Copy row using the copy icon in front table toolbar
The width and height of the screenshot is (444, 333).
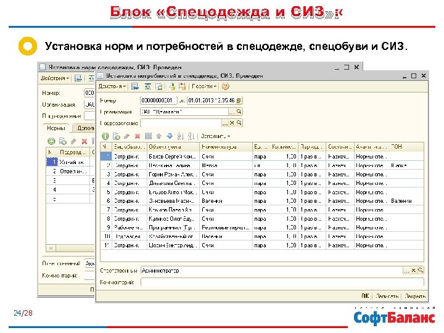pos(117,136)
